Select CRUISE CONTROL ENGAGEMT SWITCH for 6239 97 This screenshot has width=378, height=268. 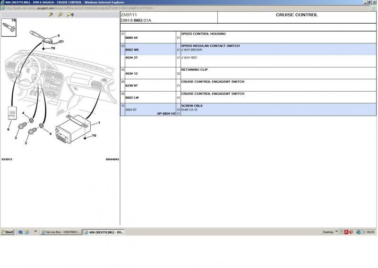click(213, 82)
